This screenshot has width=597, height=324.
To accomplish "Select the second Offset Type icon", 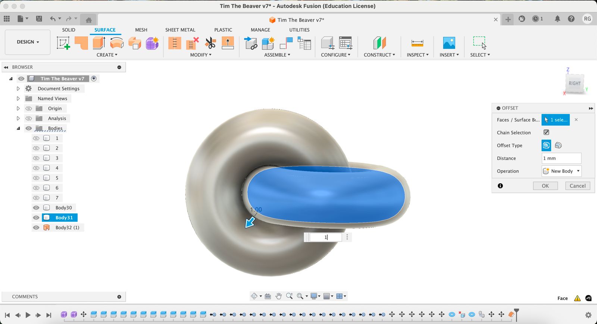I will (x=558, y=145).
